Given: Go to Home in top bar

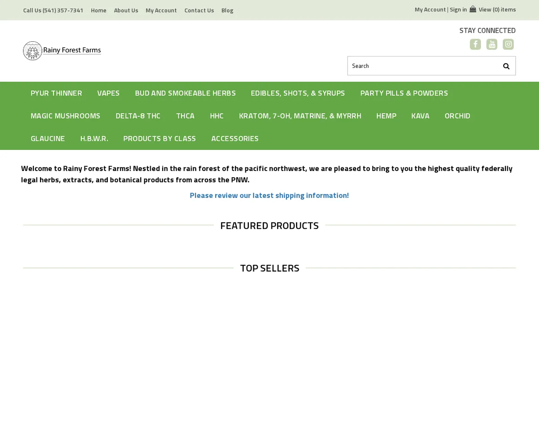Looking at the screenshot, I should tap(99, 10).
